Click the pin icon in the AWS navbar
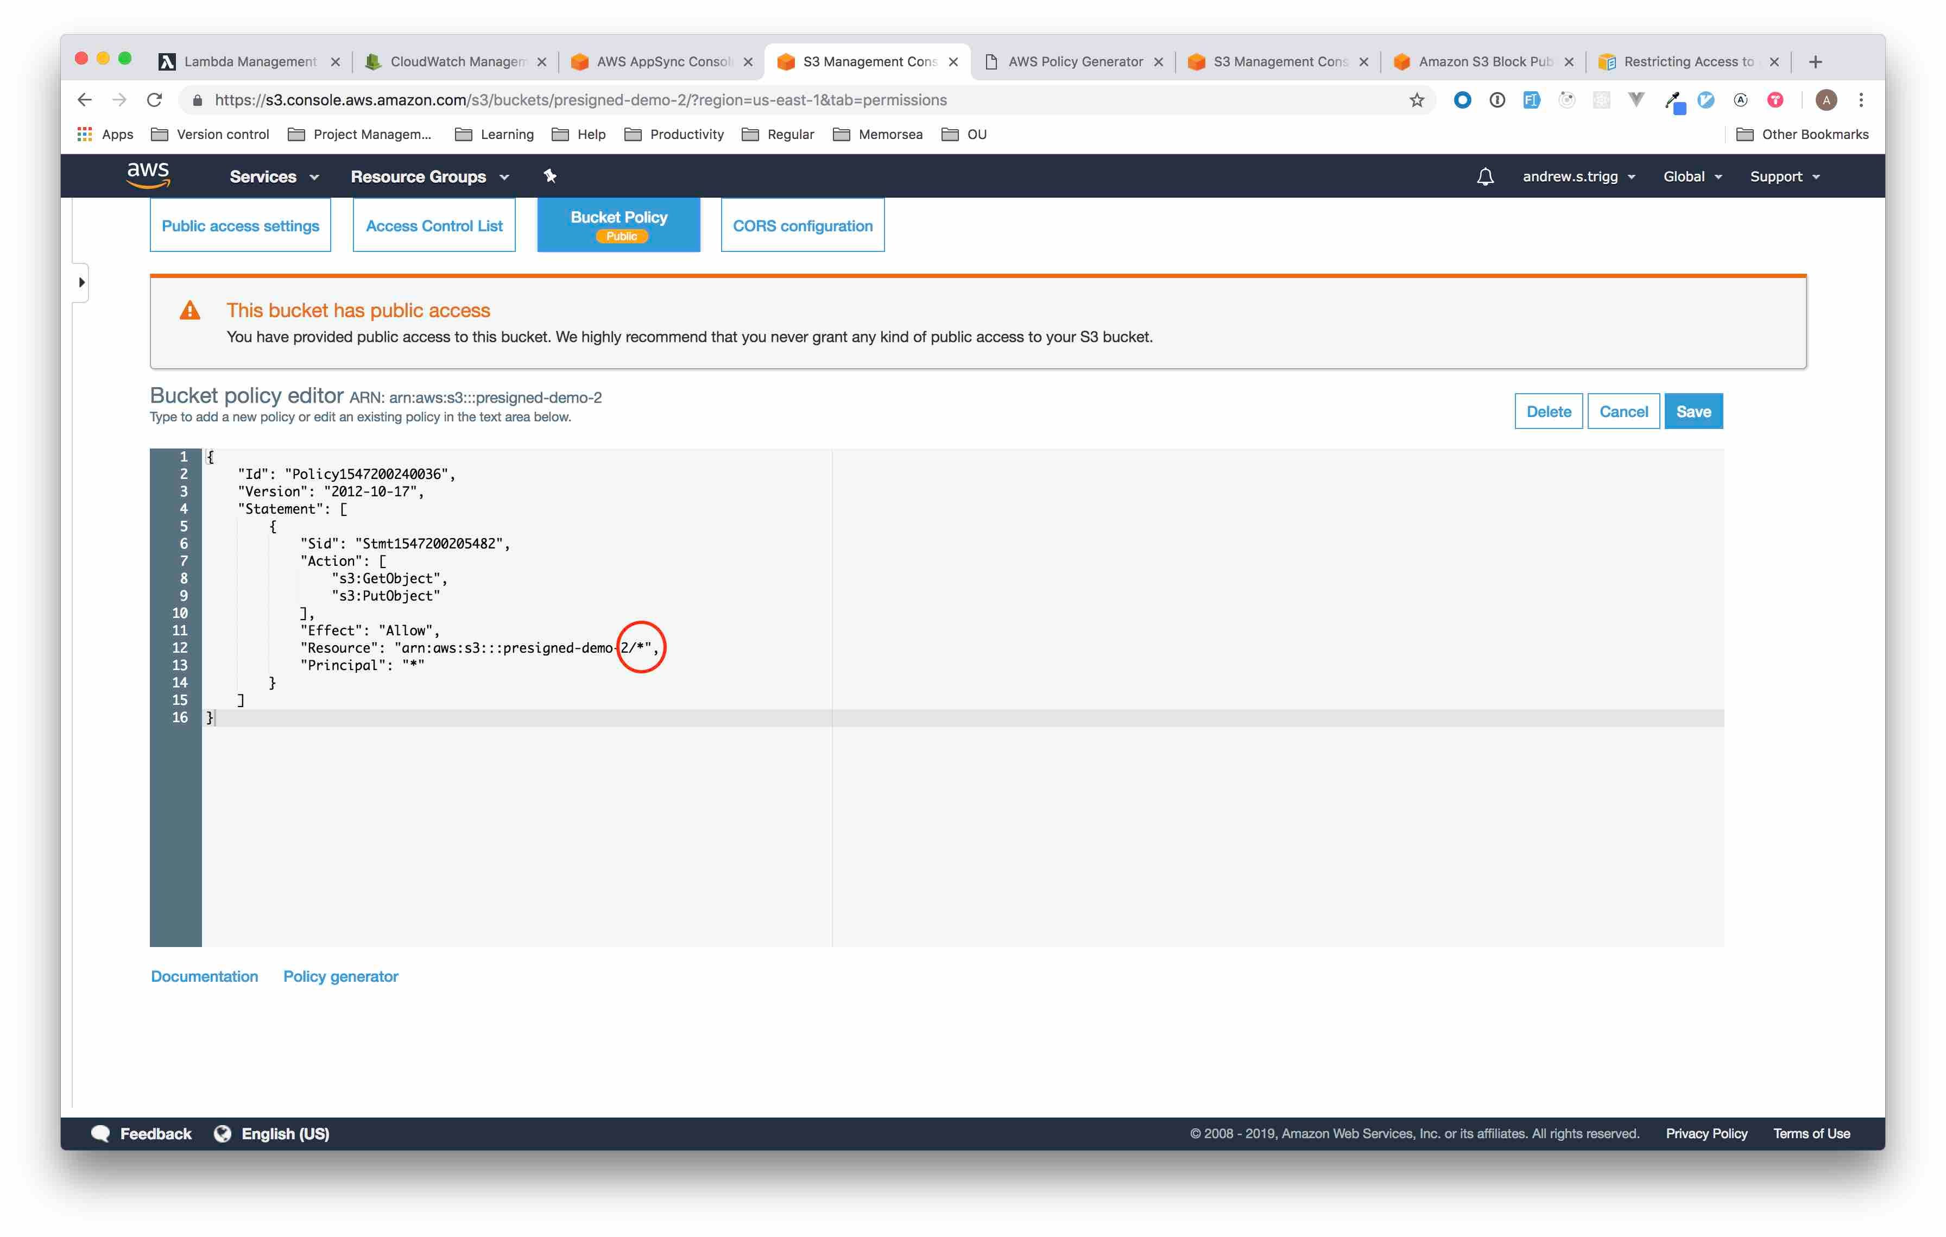 pyautogui.click(x=551, y=176)
